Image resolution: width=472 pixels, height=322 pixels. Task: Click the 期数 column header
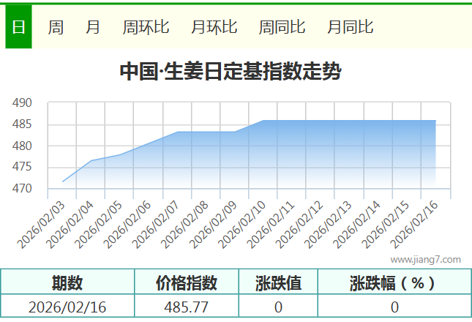pos(67,282)
